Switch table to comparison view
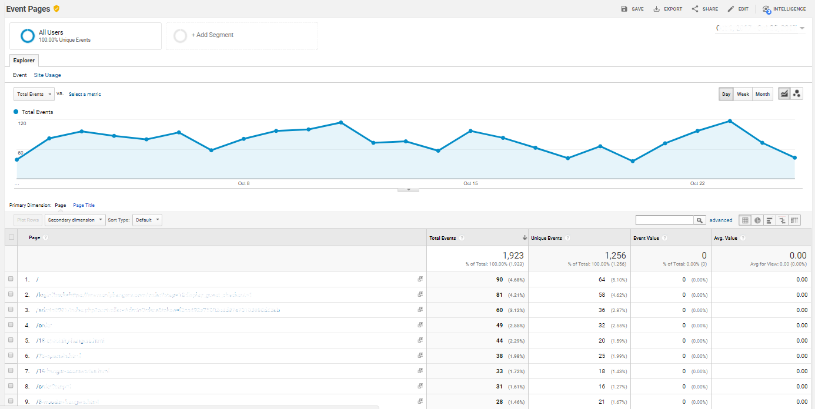Screen dimensions: 815x409 782,220
